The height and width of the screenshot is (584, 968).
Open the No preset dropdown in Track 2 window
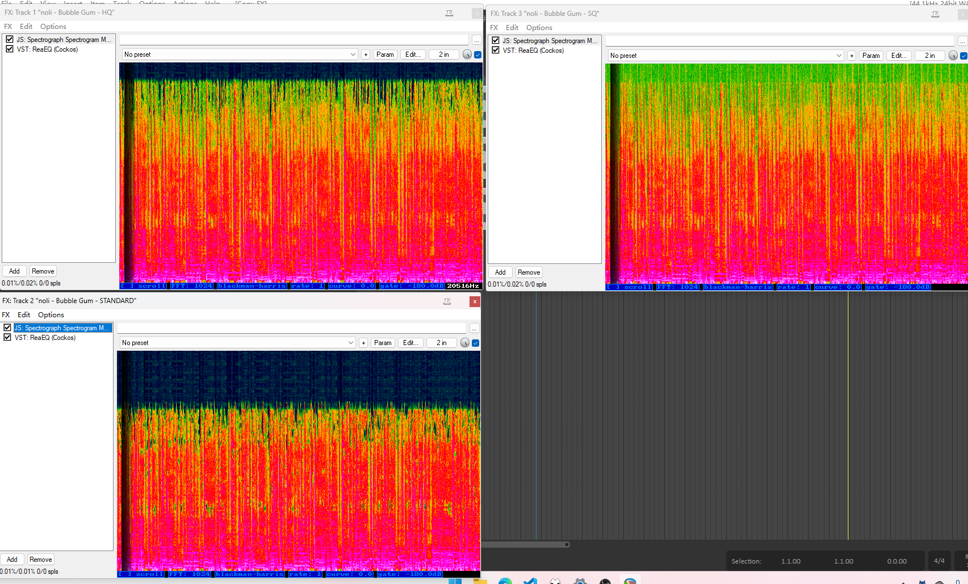pyautogui.click(x=237, y=343)
